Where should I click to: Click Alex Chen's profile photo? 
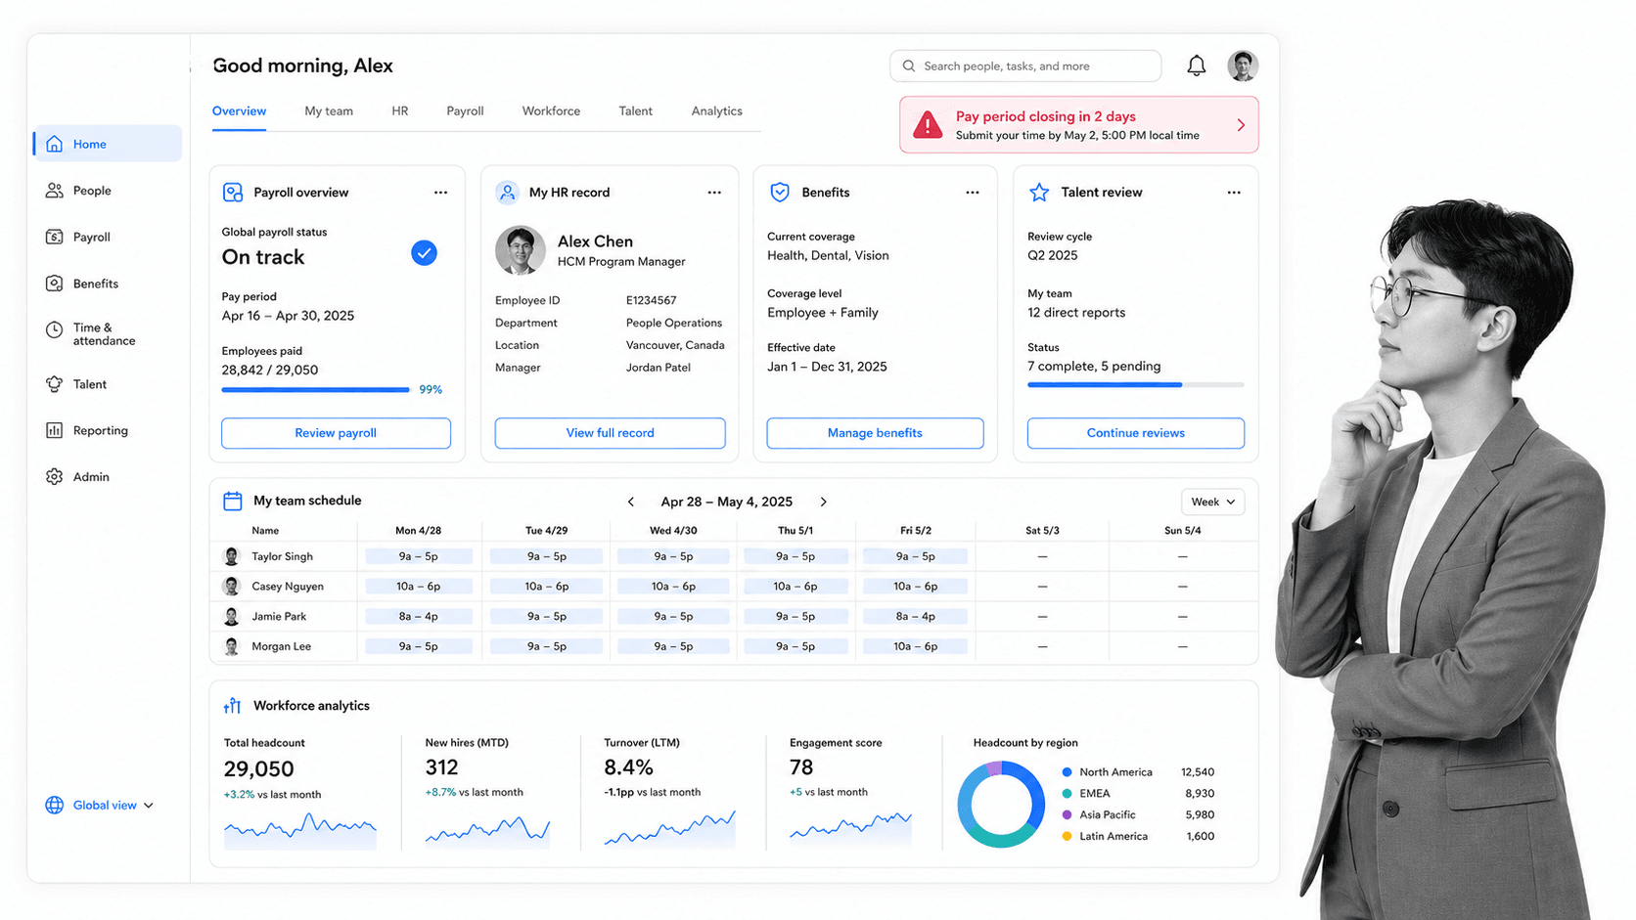coord(521,250)
